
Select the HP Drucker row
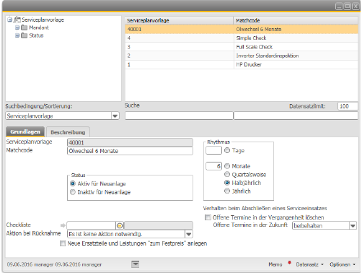point(242,64)
